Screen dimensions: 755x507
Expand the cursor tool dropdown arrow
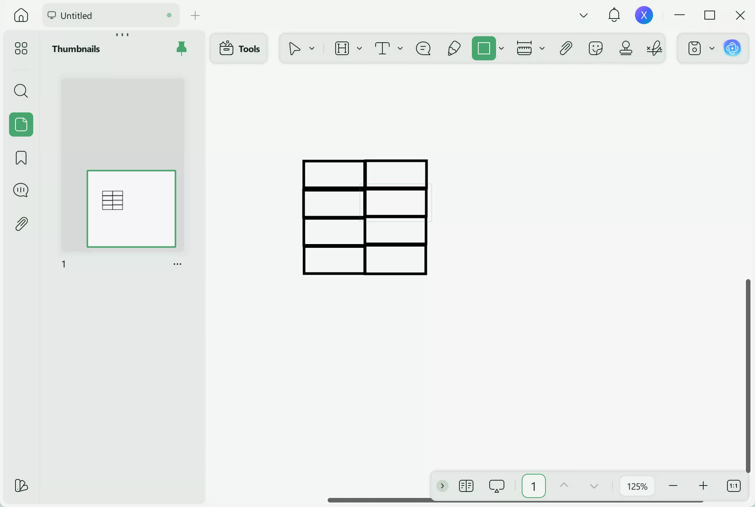[x=312, y=48]
